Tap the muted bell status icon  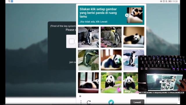[166, 1]
